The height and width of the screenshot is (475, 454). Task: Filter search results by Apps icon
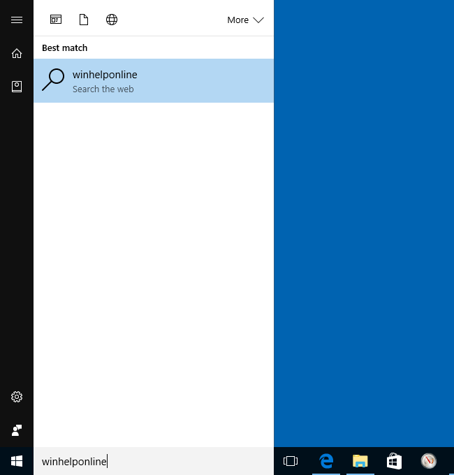click(56, 20)
